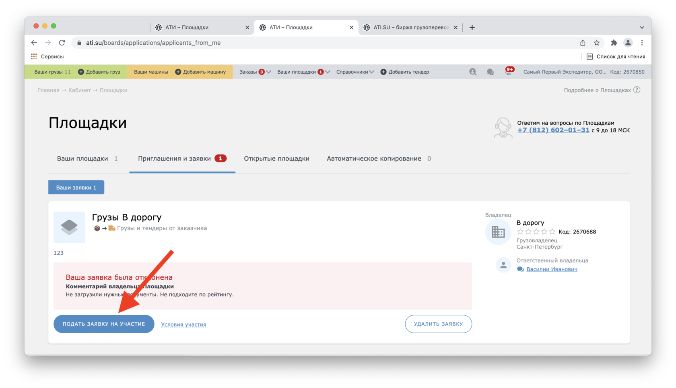The height and width of the screenshot is (388, 676).
Task: Click the question mark help icon
Action: click(637, 90)
